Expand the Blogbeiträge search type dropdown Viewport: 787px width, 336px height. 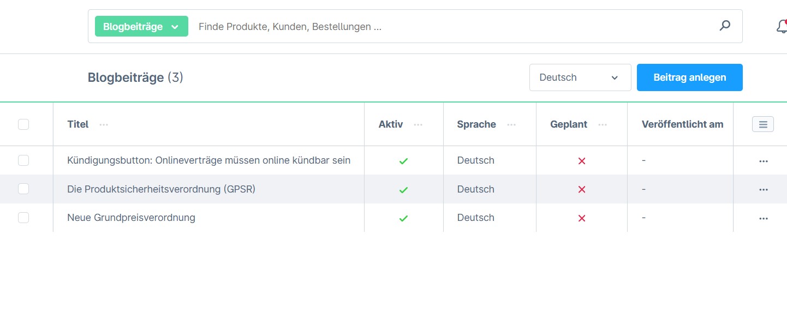pos(141,26)
